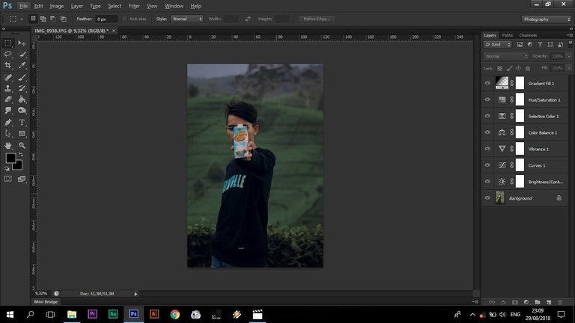This screenshot has height=323, width=575.
Task: Select the Eraser tool
Action: pos(7,99)
